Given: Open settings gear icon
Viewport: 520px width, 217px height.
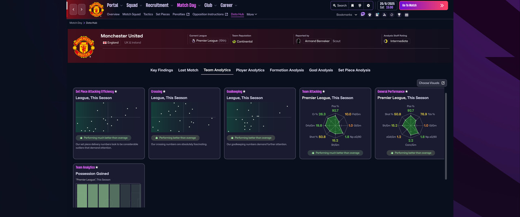Looking at the screenshot, I should point(368,6).
